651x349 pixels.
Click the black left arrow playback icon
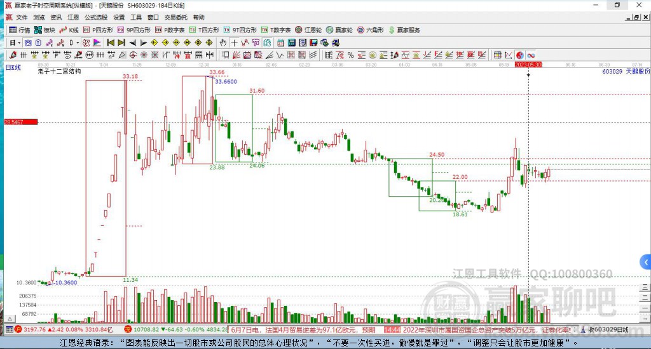pos(133,43)
